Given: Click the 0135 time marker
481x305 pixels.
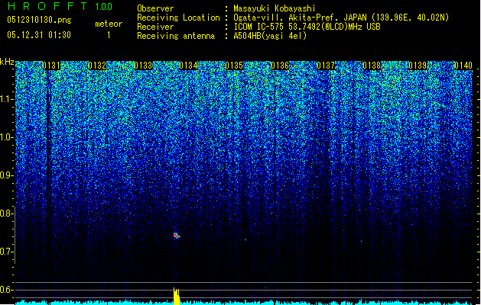Looking at the screenshot, I should point(234,66).
